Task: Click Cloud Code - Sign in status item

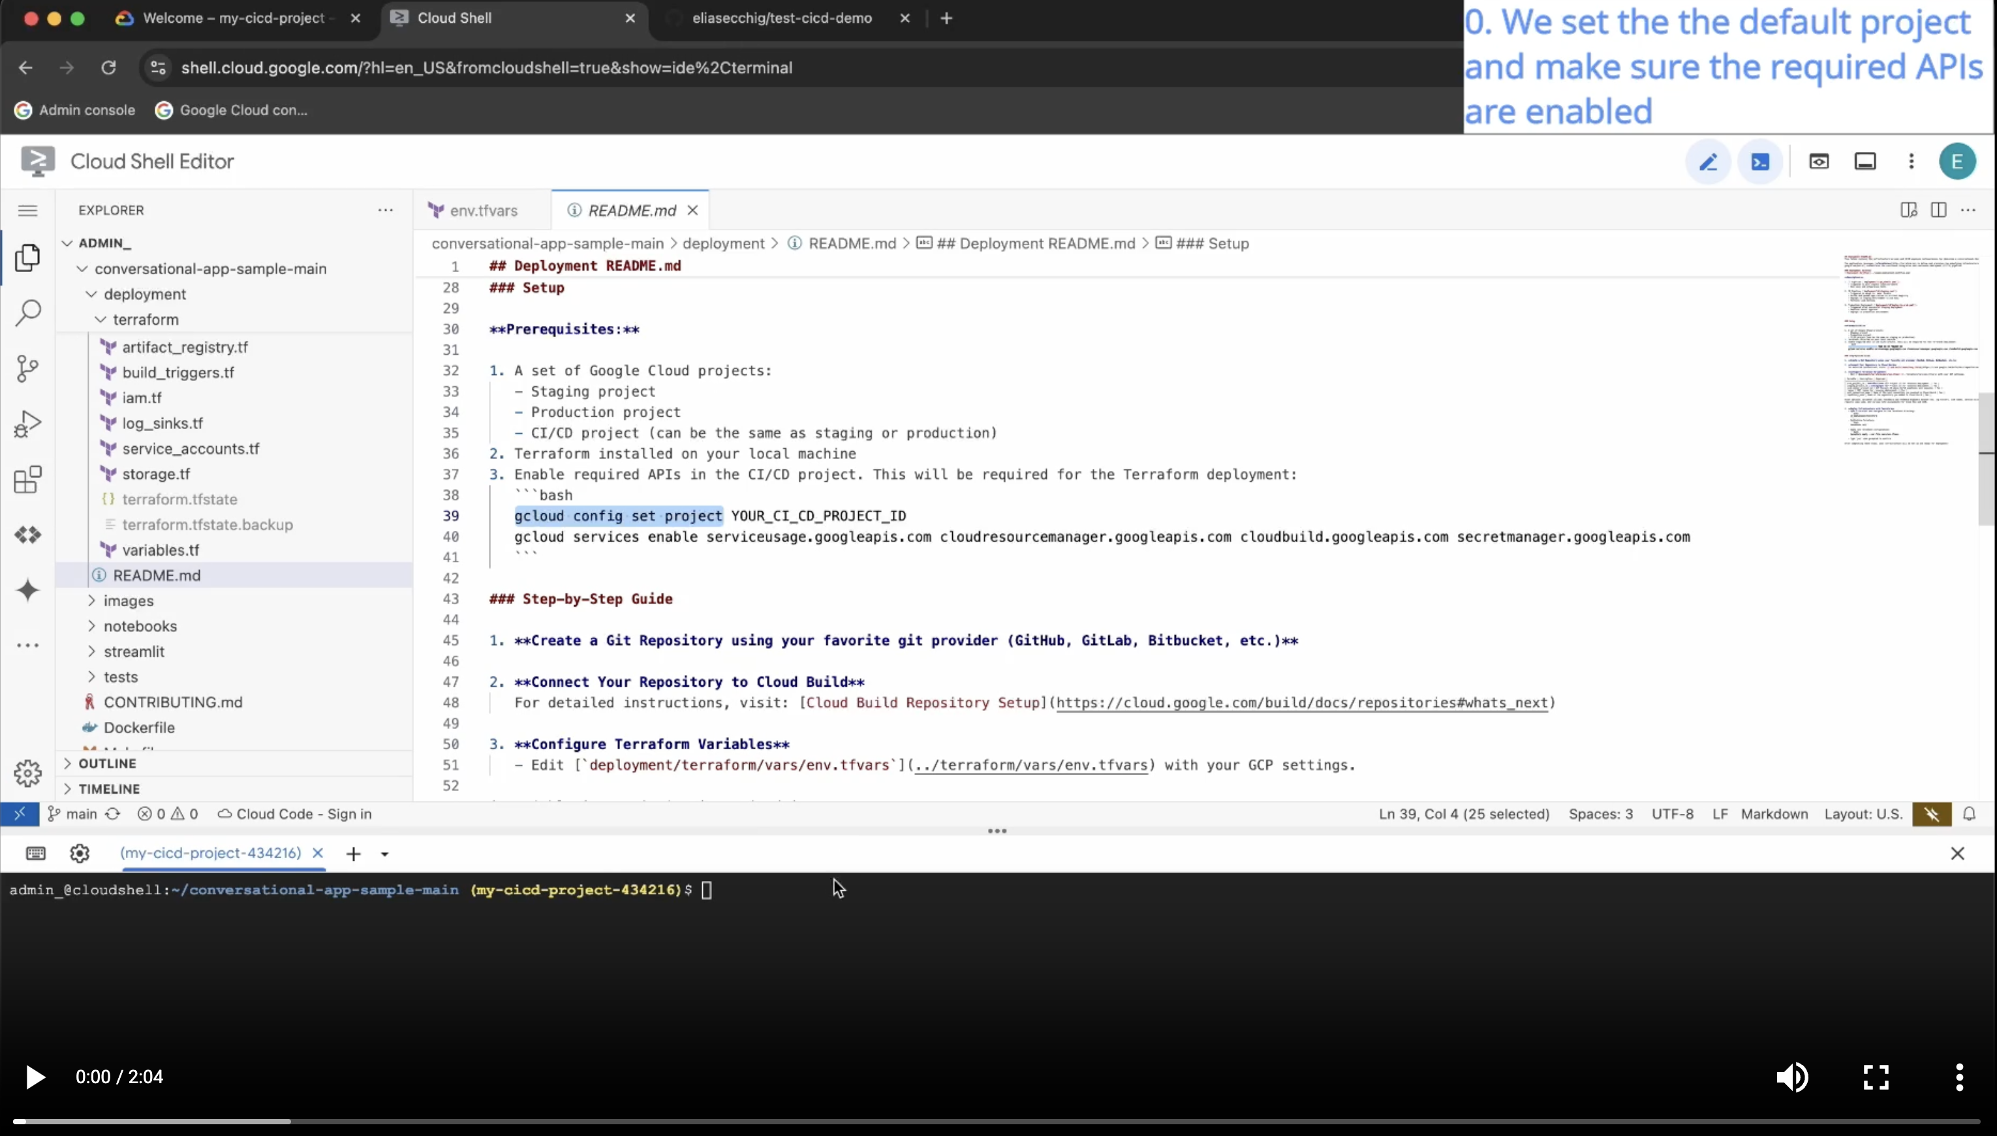Action: pyautogui.click(x=294, y=814)
